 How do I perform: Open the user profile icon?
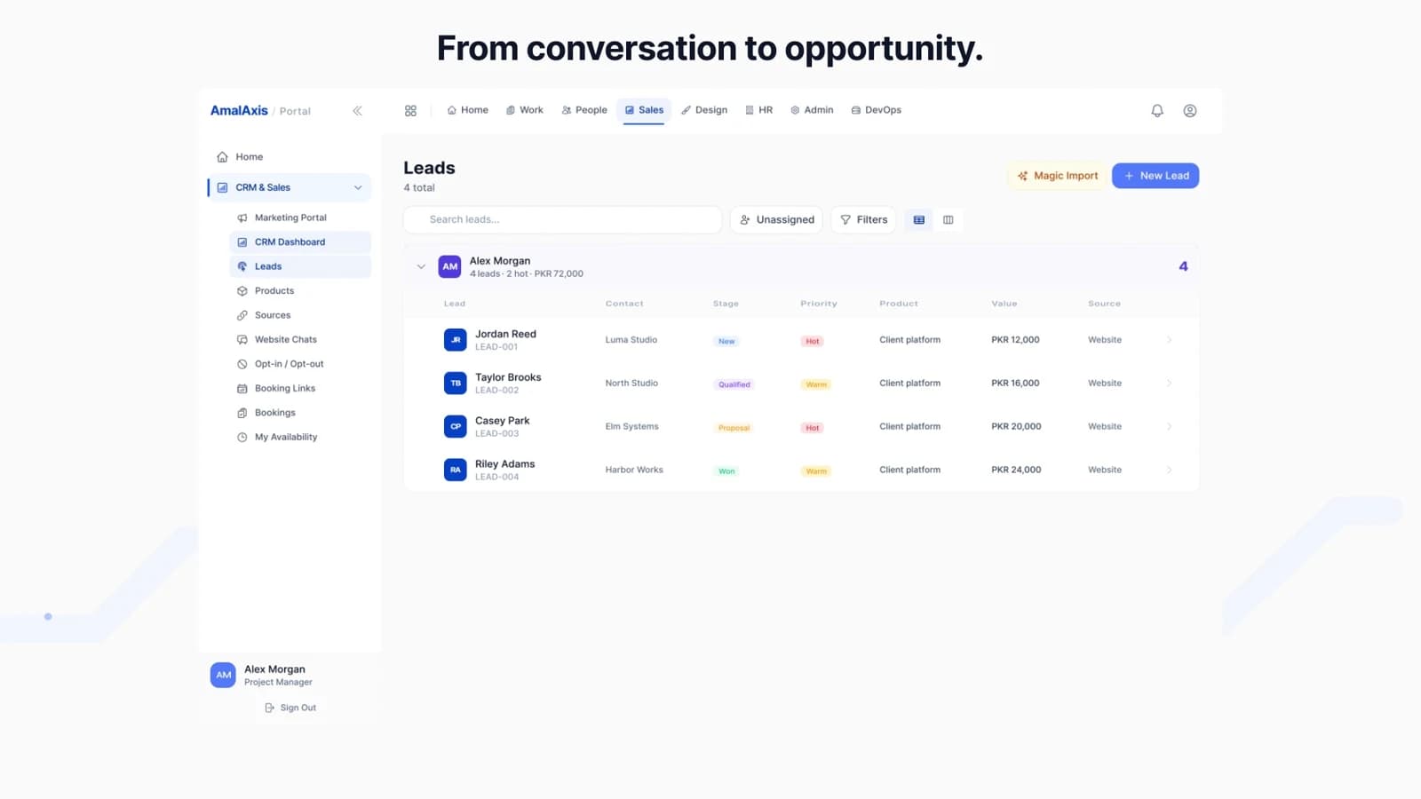[x=1190, y=111]
